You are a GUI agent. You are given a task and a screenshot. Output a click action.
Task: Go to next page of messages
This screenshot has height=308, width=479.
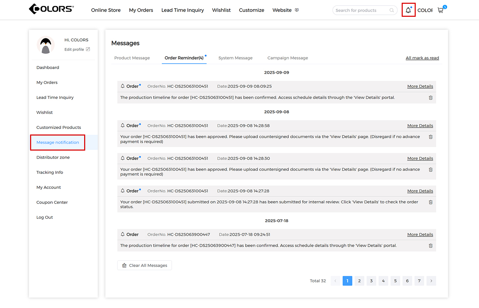click(431, 281)
